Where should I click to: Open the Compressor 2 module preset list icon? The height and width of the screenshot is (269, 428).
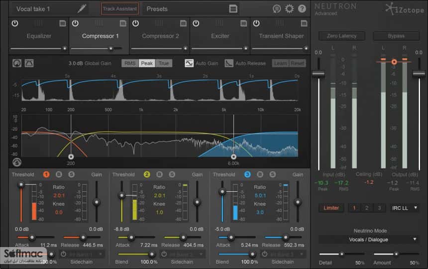(x=183, y=23)
